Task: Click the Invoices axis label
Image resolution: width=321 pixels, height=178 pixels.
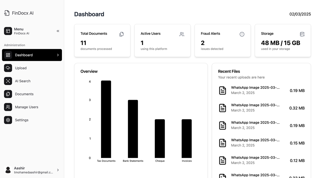Action: click(x=187, y=161)
